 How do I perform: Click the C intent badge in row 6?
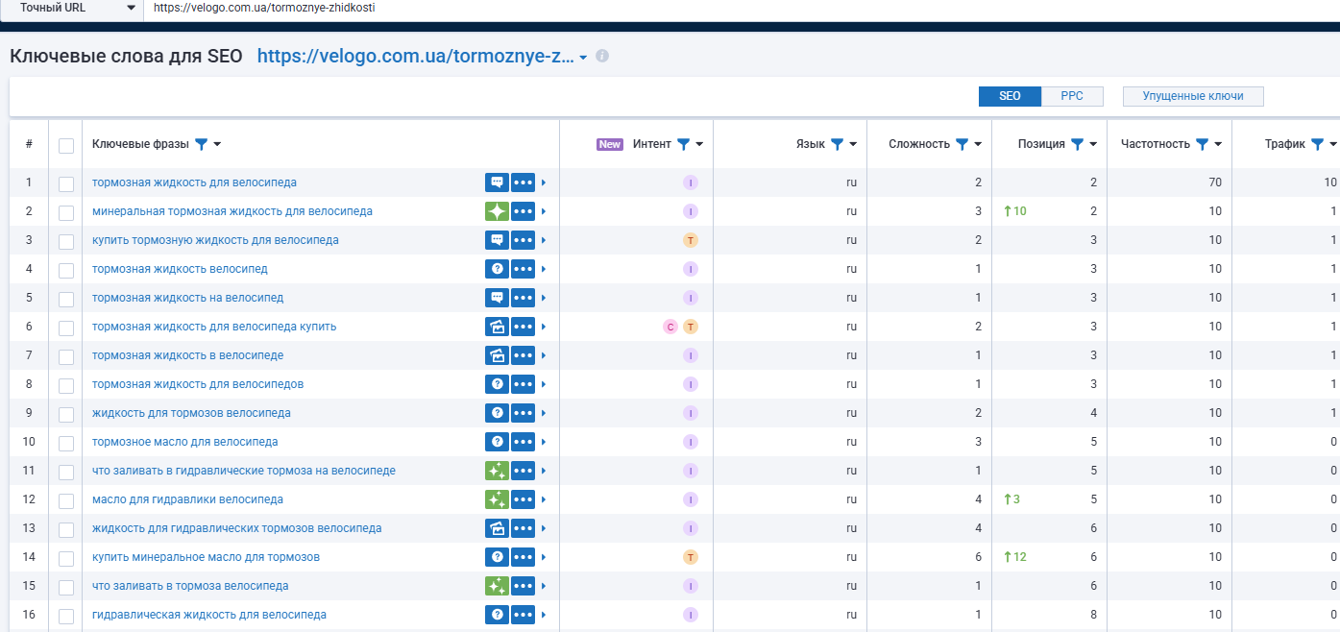(x=670, y=327)
